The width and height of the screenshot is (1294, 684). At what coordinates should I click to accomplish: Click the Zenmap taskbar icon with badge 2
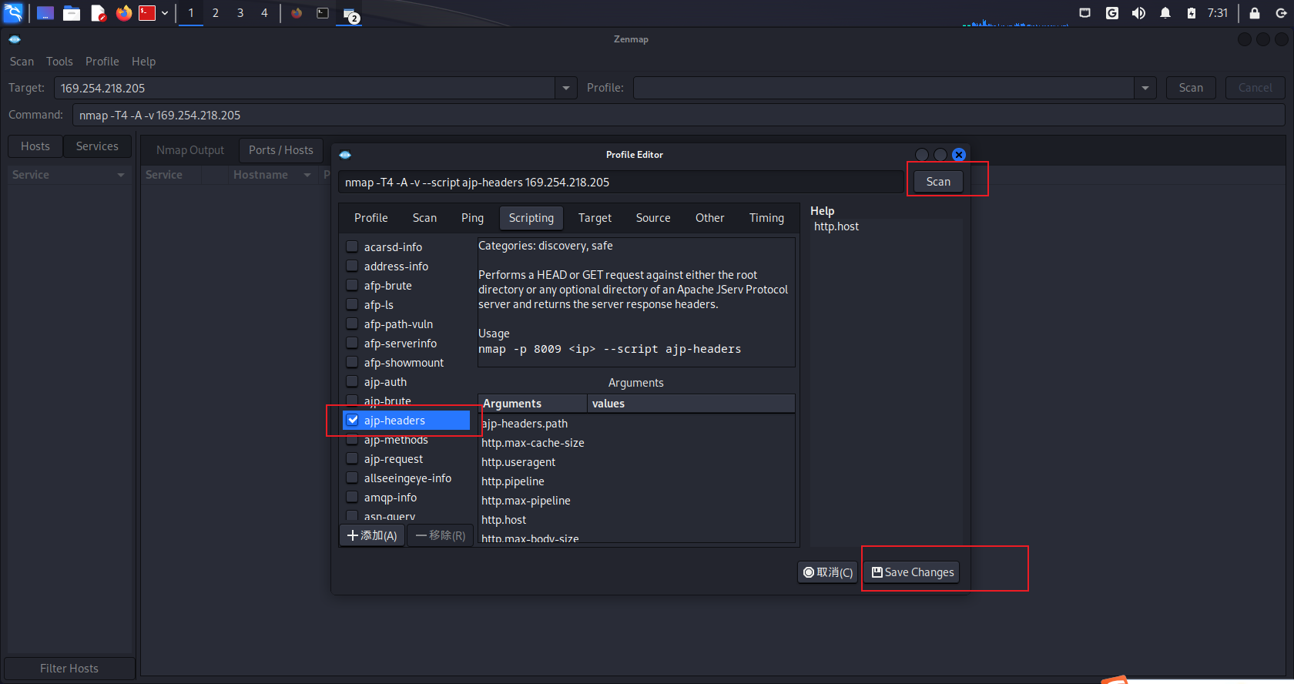click(350, 14)
